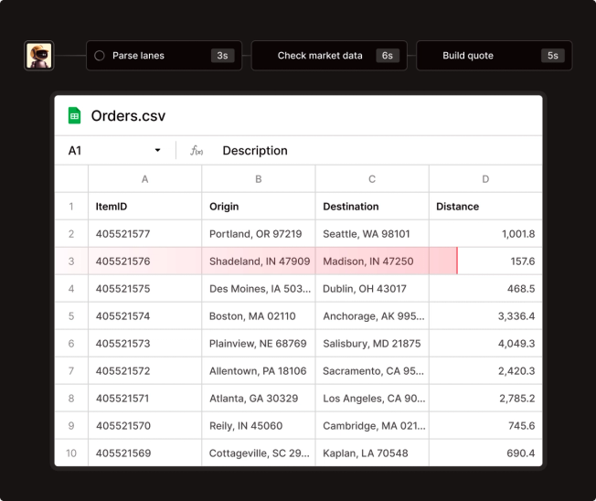Select column B header

pos(259,179)
